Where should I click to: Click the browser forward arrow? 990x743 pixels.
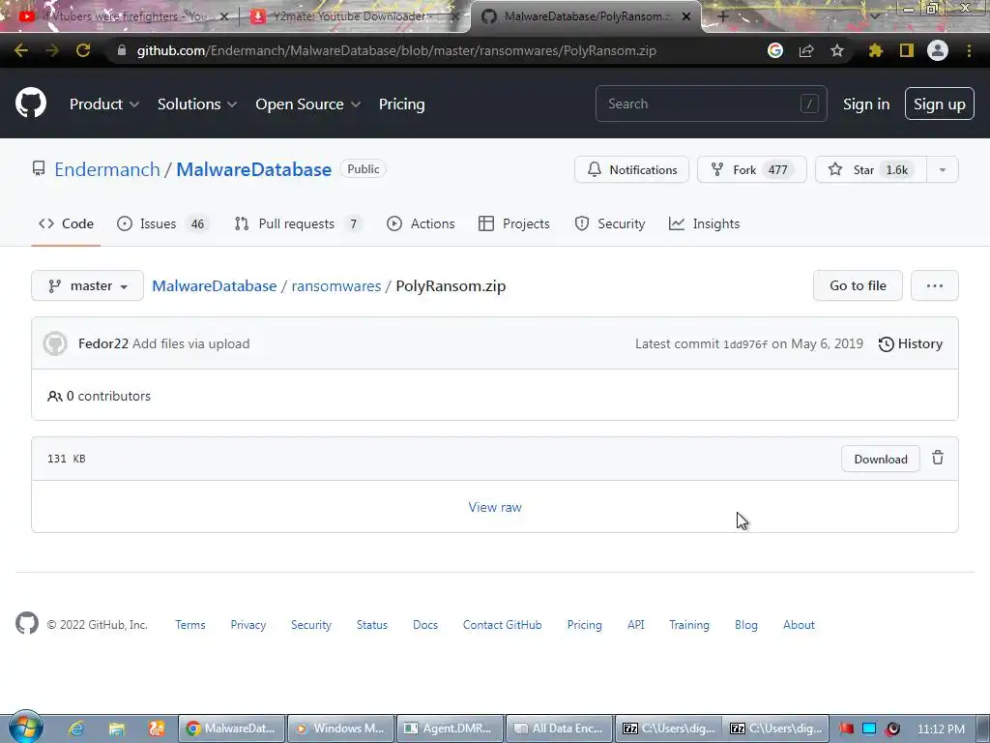[52, 50]
